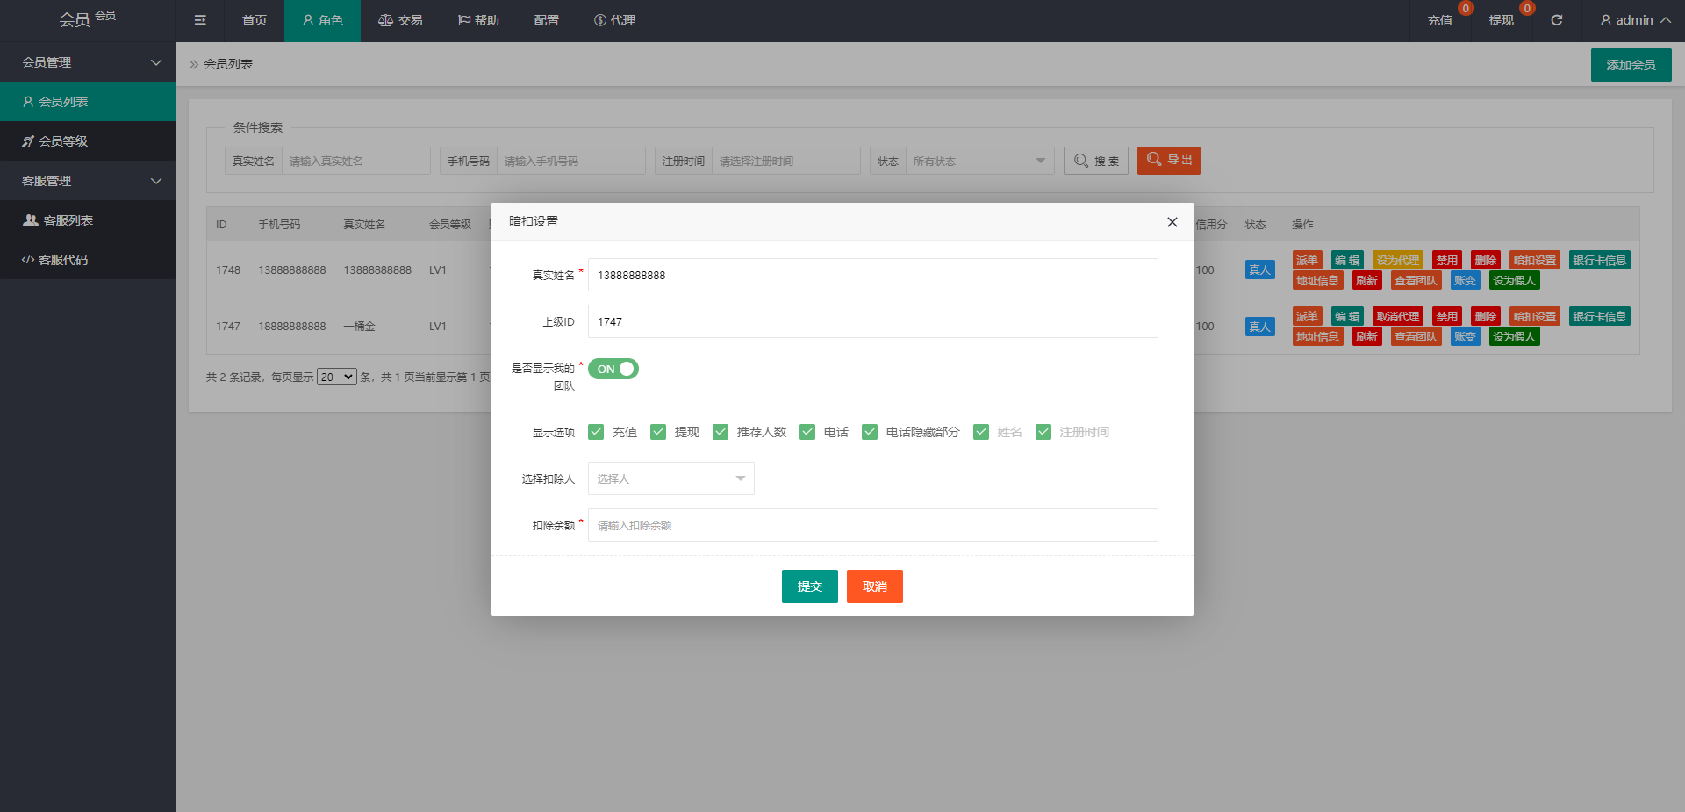Open the 交易 top menu

pyautogui.click(x=400, y=20)
